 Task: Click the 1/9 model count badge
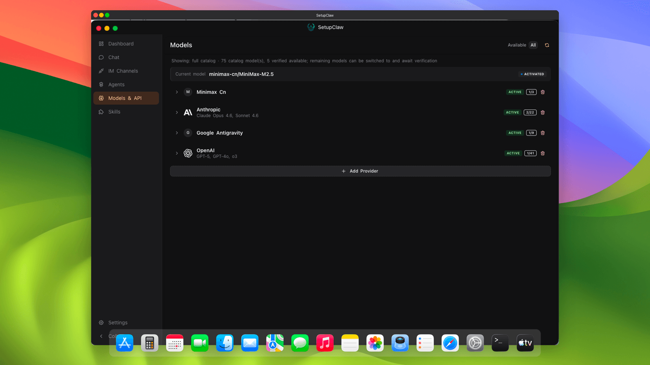(x=531, y=133)
